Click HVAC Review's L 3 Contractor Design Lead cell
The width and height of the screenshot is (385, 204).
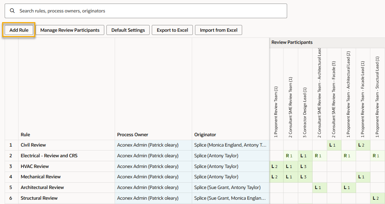305,167
